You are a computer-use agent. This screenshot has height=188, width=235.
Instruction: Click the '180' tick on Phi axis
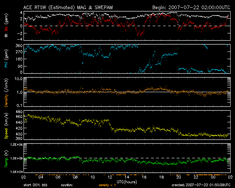(19, 59)
